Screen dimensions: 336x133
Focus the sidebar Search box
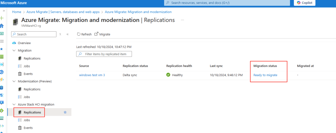(34, 34)
